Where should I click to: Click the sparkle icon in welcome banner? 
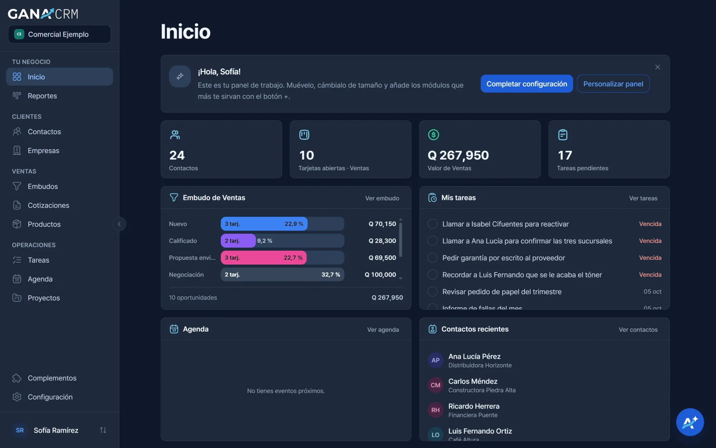coord(180,76)
